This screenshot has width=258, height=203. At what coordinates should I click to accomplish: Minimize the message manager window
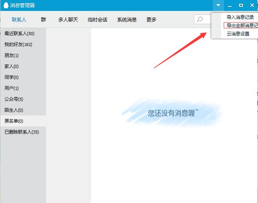point(230,5)
